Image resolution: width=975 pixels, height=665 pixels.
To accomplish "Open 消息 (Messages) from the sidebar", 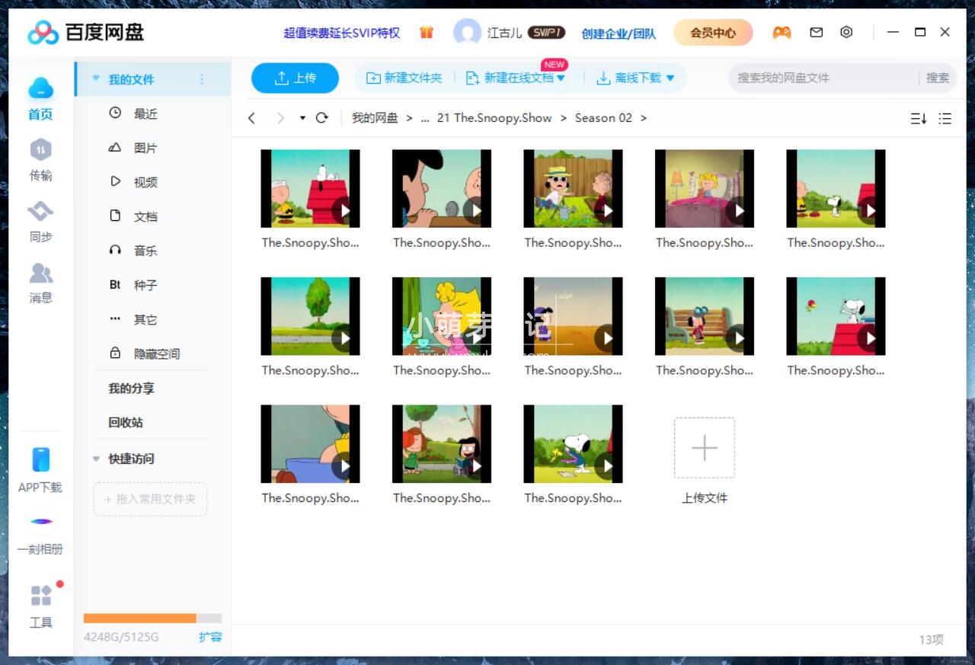I will pyautogui.click(x=40, y=282).
